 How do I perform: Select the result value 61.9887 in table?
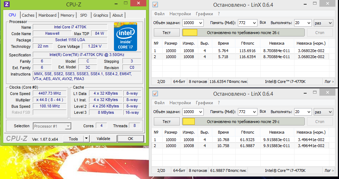coord(247,146)
